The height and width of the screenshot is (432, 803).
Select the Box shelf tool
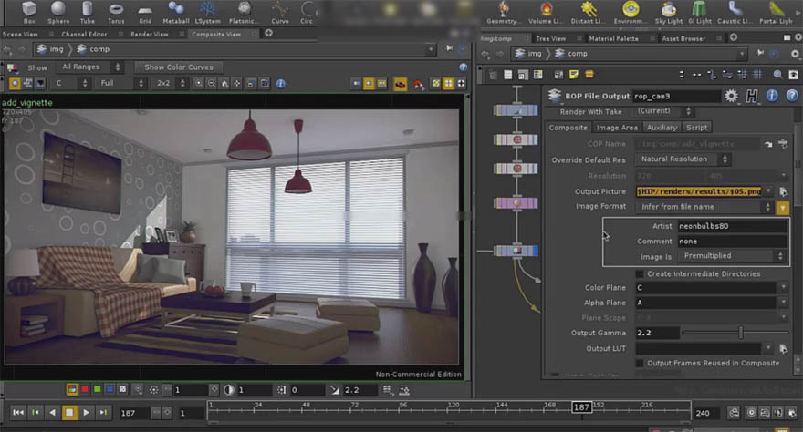point(29,12)
